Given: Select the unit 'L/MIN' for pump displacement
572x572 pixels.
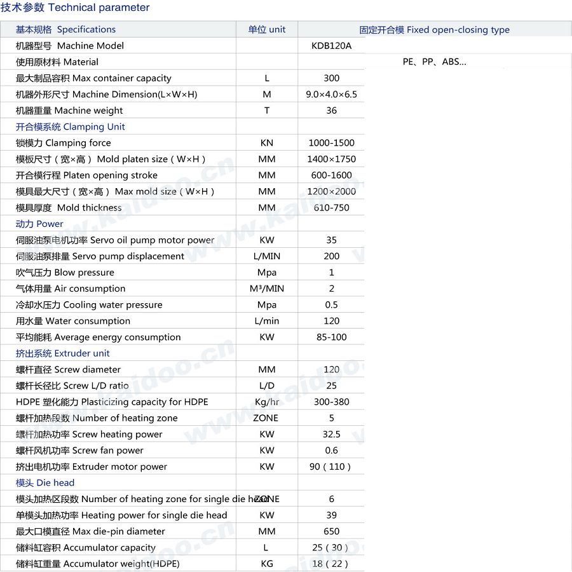Looking at the screenshot, I should [x=267, y=256].
